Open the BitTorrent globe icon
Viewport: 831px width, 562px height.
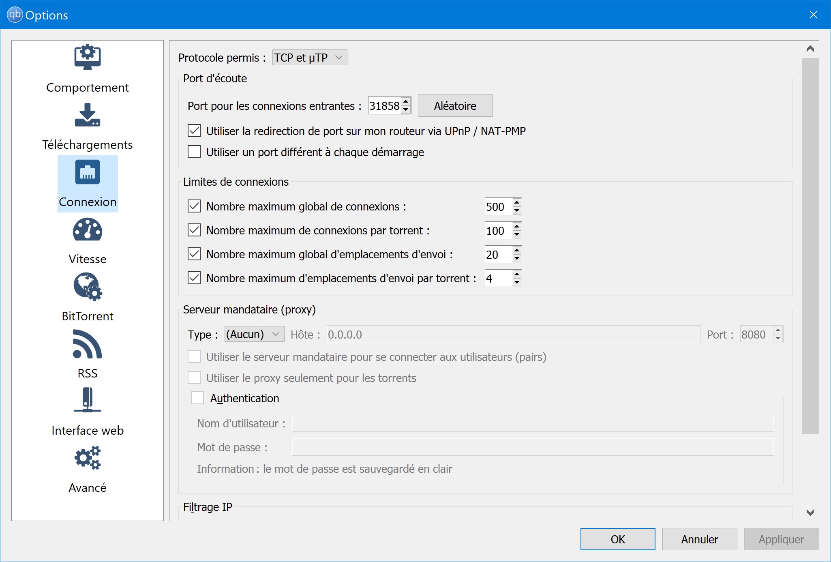(x=88, y=286)
